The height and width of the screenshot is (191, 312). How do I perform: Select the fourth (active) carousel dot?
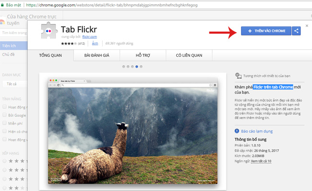click(x=137, y=67)
